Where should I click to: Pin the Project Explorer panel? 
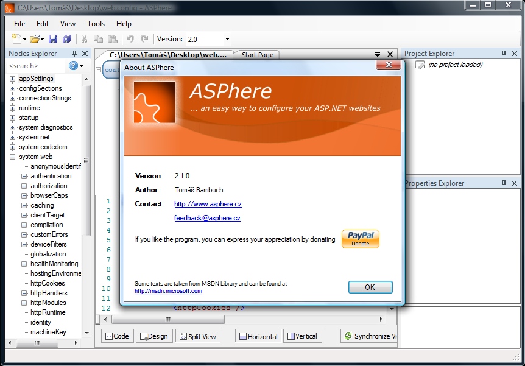tap(504, 53)
